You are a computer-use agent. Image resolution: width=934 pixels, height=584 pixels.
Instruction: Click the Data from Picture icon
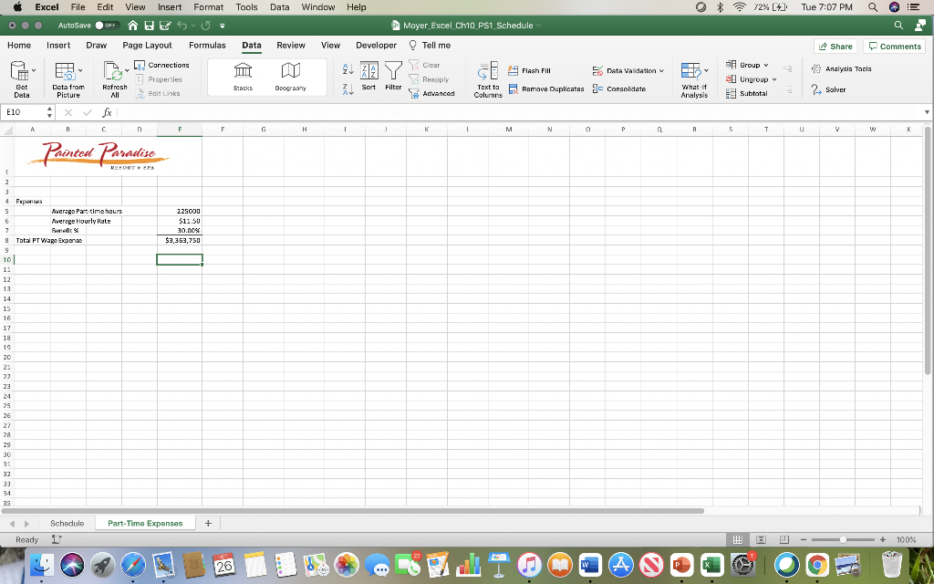[65, 71]
